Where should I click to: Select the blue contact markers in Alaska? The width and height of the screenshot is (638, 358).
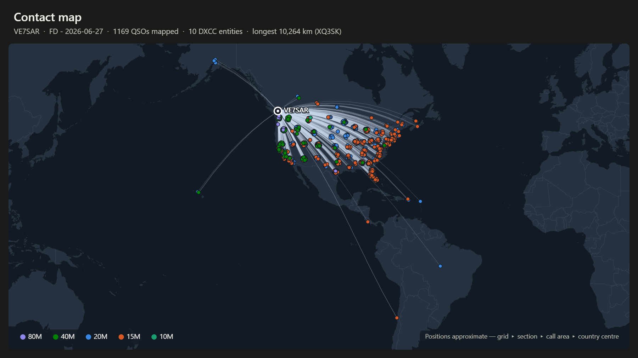(x=215, y=61)
